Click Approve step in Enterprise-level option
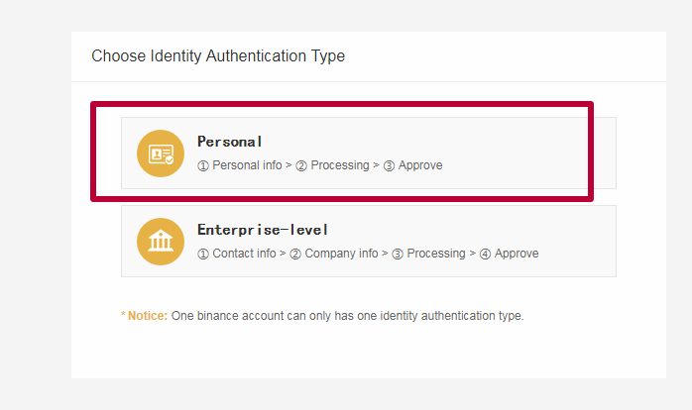The image size is (692, 410). click(x=517, y=254)
